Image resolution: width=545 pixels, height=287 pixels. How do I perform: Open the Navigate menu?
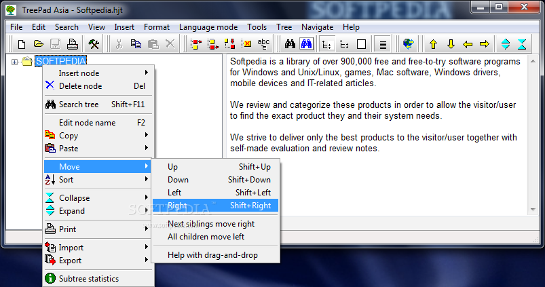coord(318,27)
